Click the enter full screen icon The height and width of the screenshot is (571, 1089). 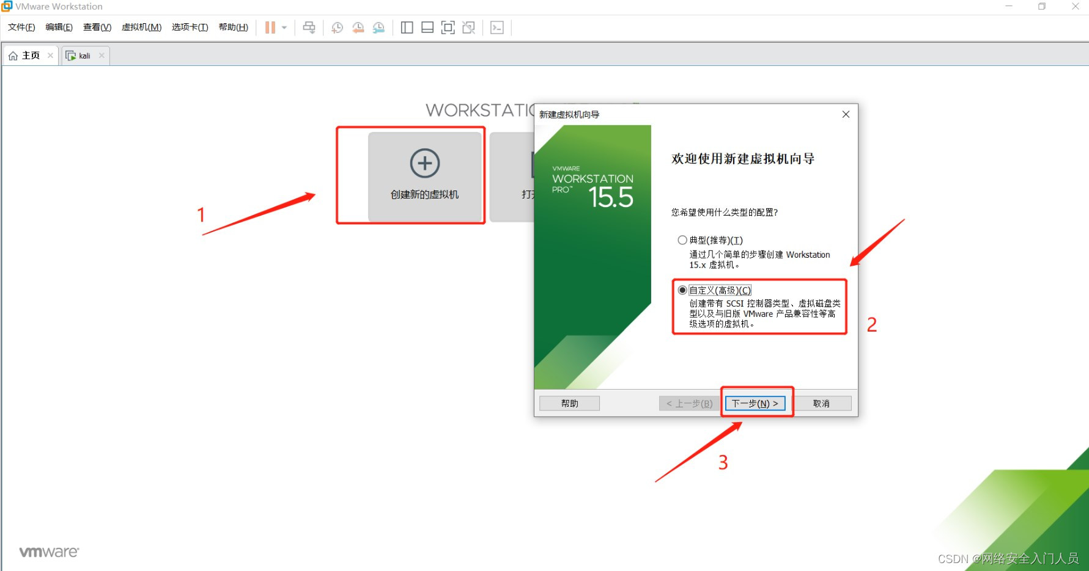pos(448,27)
